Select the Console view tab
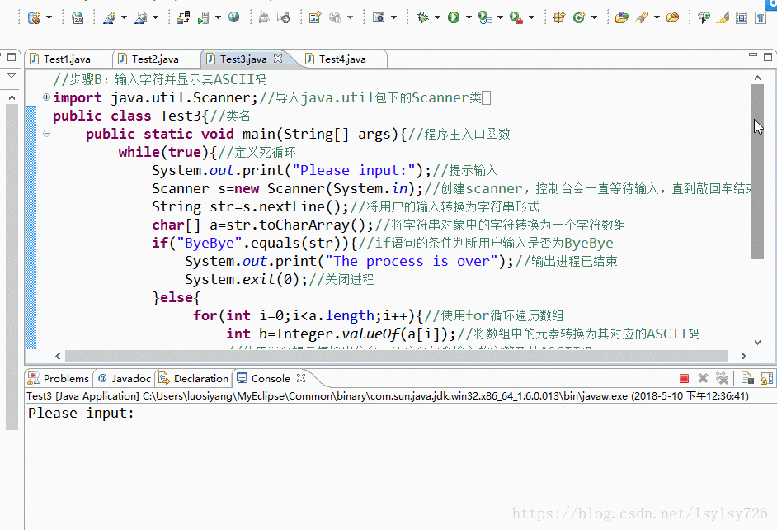 pyautogui.click(x=264, y=378)
